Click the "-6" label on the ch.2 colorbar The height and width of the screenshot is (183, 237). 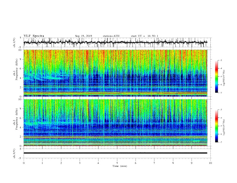(x=221, y=134)
